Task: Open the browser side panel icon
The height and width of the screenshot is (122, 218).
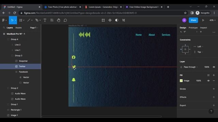Action: (x=192, y=13)
